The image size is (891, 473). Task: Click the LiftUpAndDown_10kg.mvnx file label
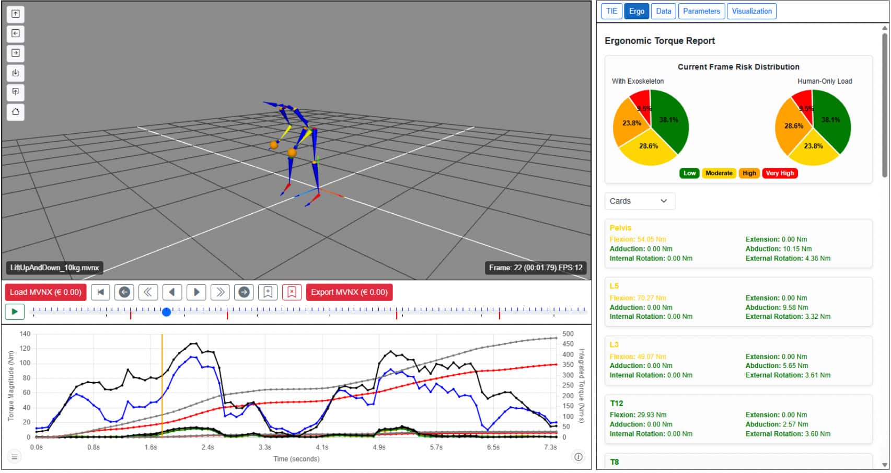click(54, 268)
